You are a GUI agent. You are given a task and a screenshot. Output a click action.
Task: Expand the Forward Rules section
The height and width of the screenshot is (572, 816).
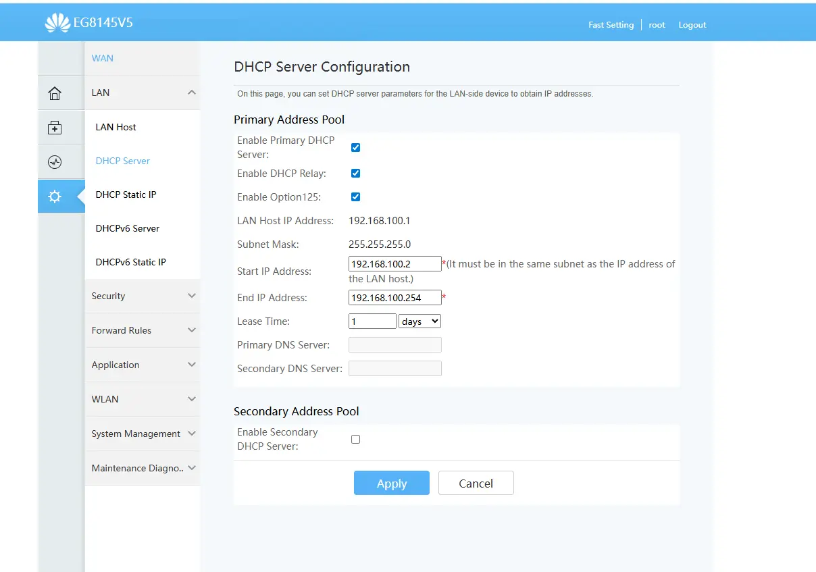tap(143, 330)
